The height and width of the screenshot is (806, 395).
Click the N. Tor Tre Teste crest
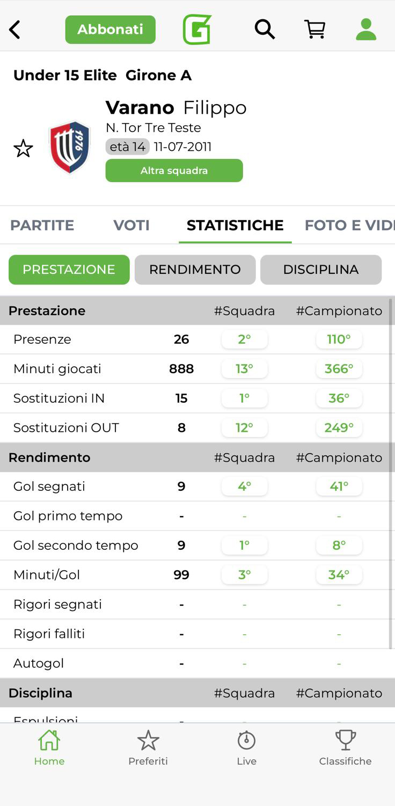coord(70,148)
